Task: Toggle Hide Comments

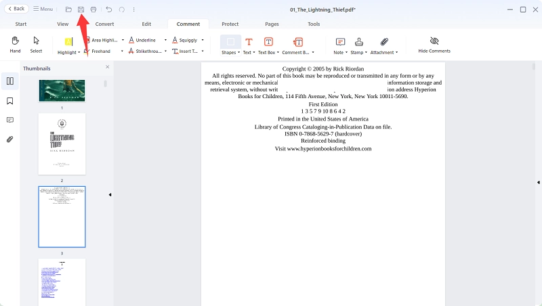Action: 434,45
